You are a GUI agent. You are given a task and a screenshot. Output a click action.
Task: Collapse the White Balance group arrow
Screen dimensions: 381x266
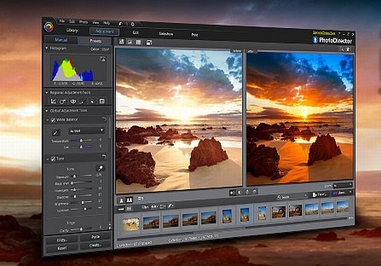[x=48, y=120]
